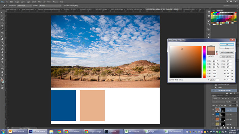Viewport: 239px width, 134px height.
Task: Lock layer position with move-lock icon
Action: 222,105
